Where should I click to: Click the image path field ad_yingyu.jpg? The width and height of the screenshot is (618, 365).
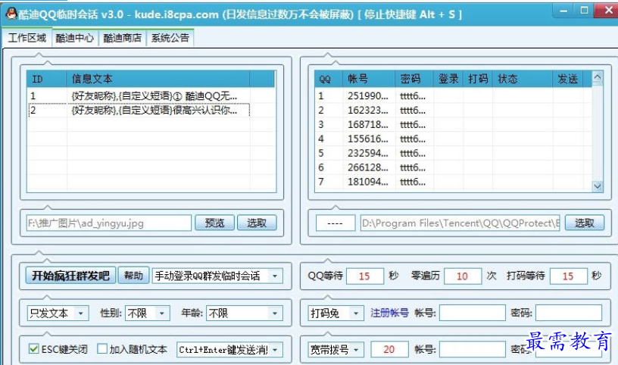coord(109,223)
